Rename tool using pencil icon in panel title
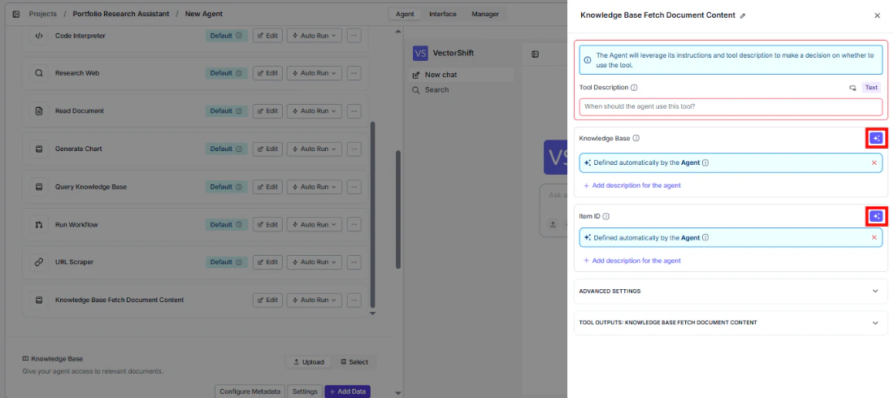This screenshot has height=398, width=894. (x=742, y=16)
